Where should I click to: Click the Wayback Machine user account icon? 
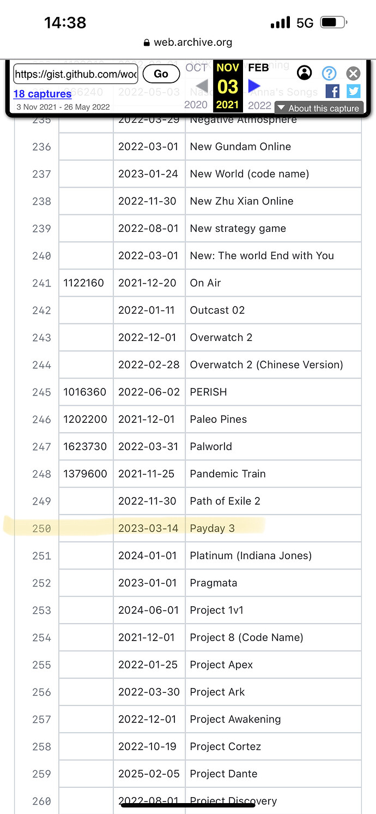(305, 73)
